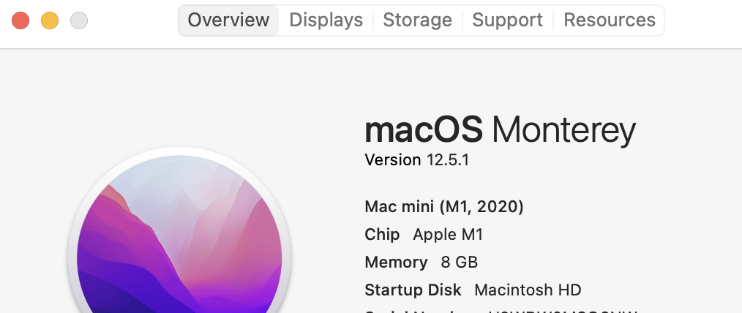Click the Apple M1 chip value

448,235
